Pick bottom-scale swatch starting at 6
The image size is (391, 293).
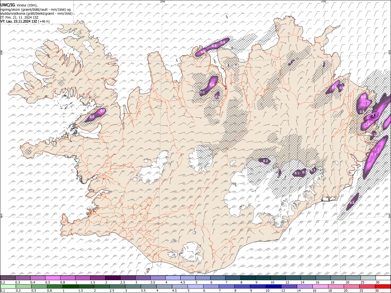[211, 286]
